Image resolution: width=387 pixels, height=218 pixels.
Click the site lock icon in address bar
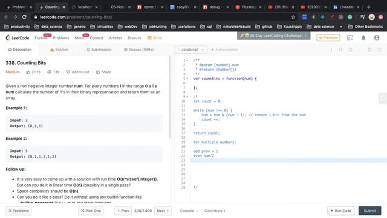36,17
